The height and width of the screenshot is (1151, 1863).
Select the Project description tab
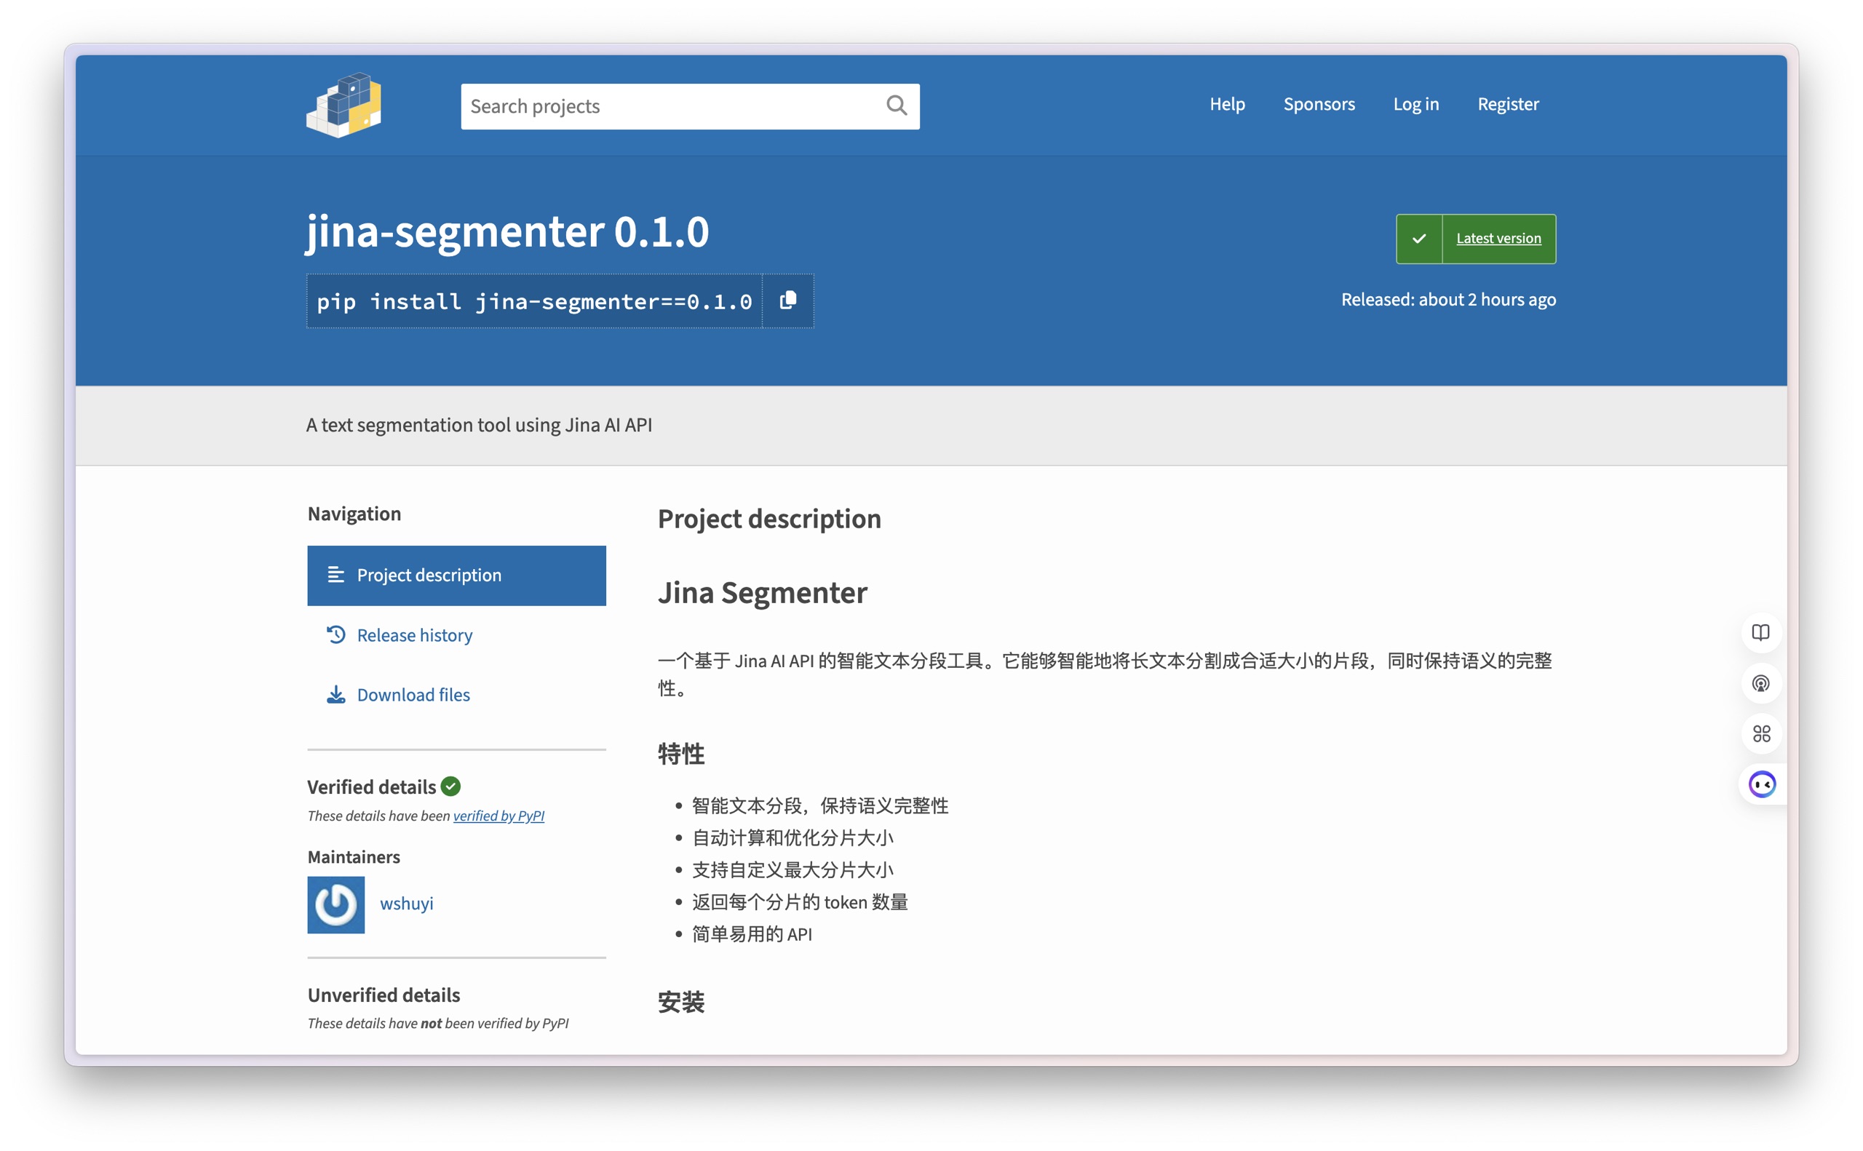coord(456,575)
